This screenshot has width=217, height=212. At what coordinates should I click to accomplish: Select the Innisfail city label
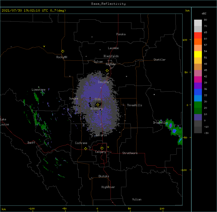click(x=105, y=82)
